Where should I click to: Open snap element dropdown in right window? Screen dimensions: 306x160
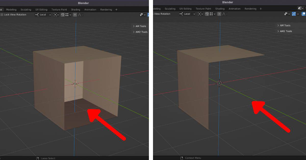212,14
